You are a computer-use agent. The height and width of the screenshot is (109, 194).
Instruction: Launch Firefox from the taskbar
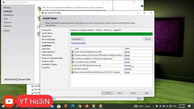(x=87, y=106)
